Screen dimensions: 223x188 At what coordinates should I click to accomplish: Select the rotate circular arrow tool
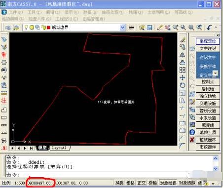183,85
